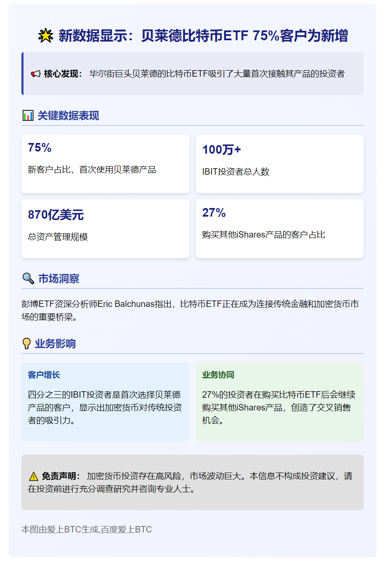Click the paragraph starting with 四分之三的IBIT投资者
The width and height of the screenshot is (385, 571).
(105, 407)
